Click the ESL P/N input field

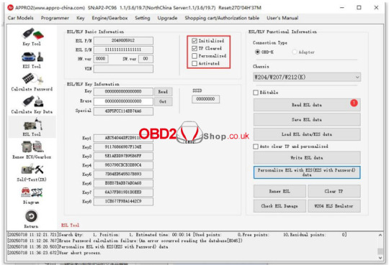point(123,41)
